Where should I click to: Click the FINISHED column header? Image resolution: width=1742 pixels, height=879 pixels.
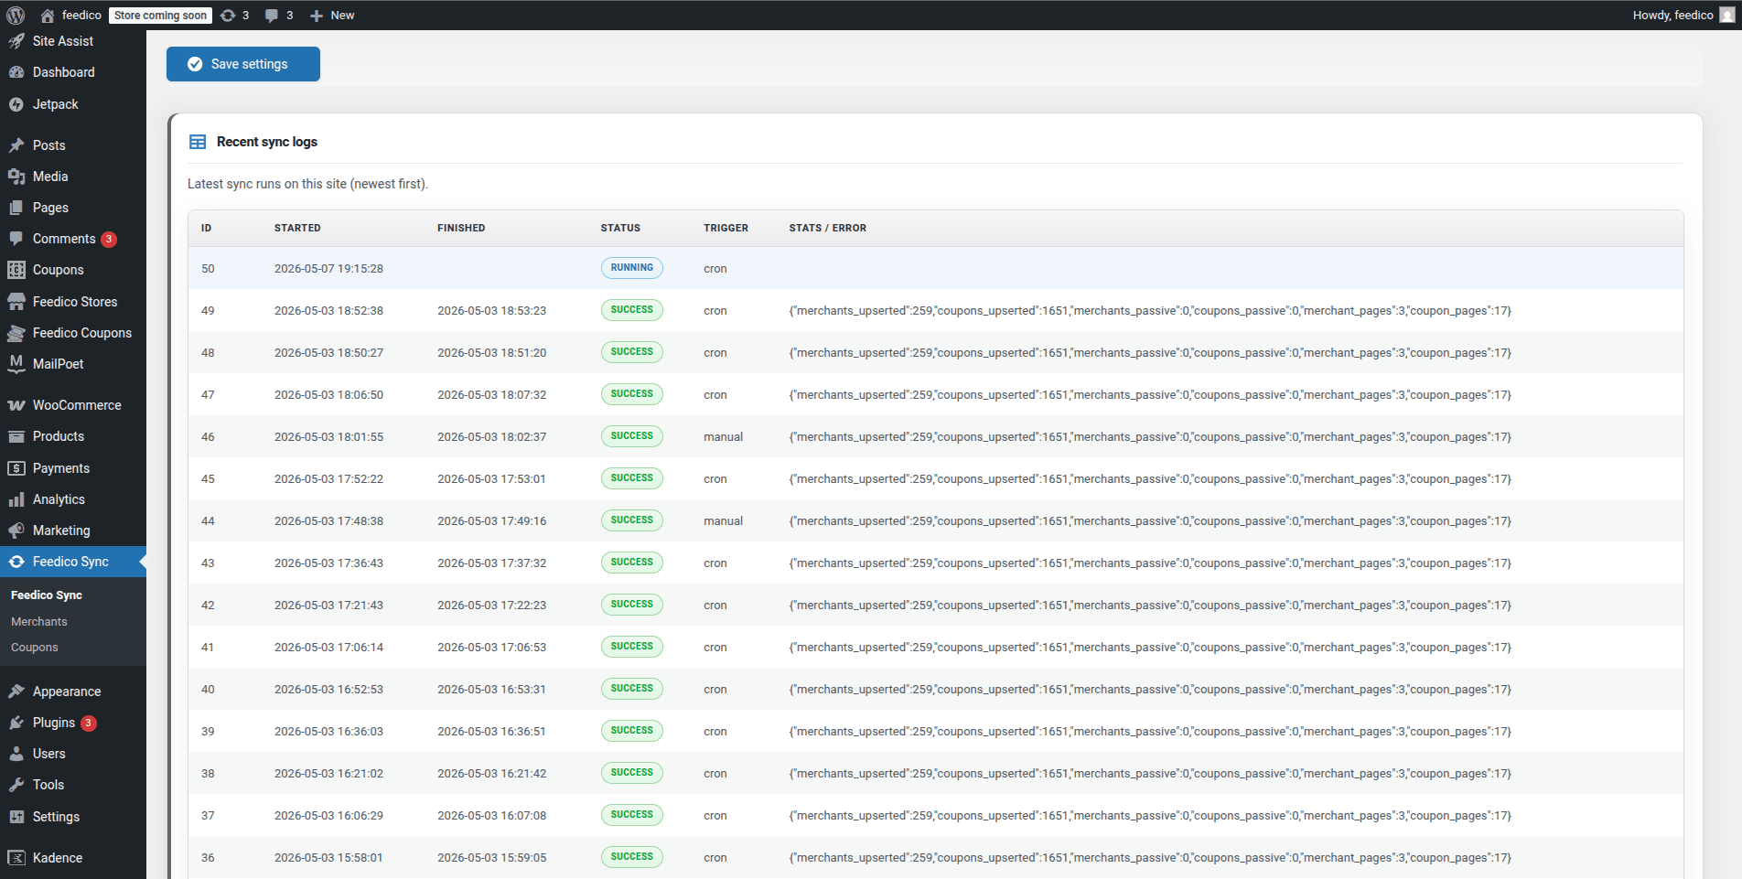pos(461,228)
